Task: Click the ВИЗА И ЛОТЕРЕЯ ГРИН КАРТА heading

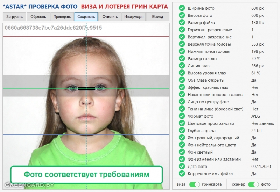Action: 125,7
